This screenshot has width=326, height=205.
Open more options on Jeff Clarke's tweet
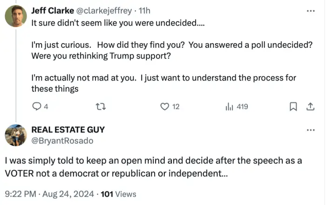pyautogui.click(x=311, y=11)
